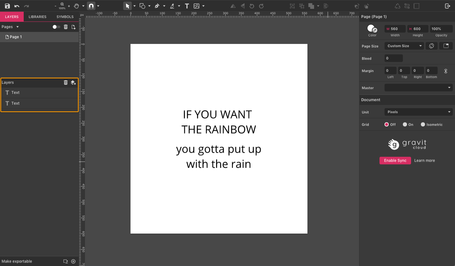
Task: Click the Boolean combine shapes icon
Action: 311,6
